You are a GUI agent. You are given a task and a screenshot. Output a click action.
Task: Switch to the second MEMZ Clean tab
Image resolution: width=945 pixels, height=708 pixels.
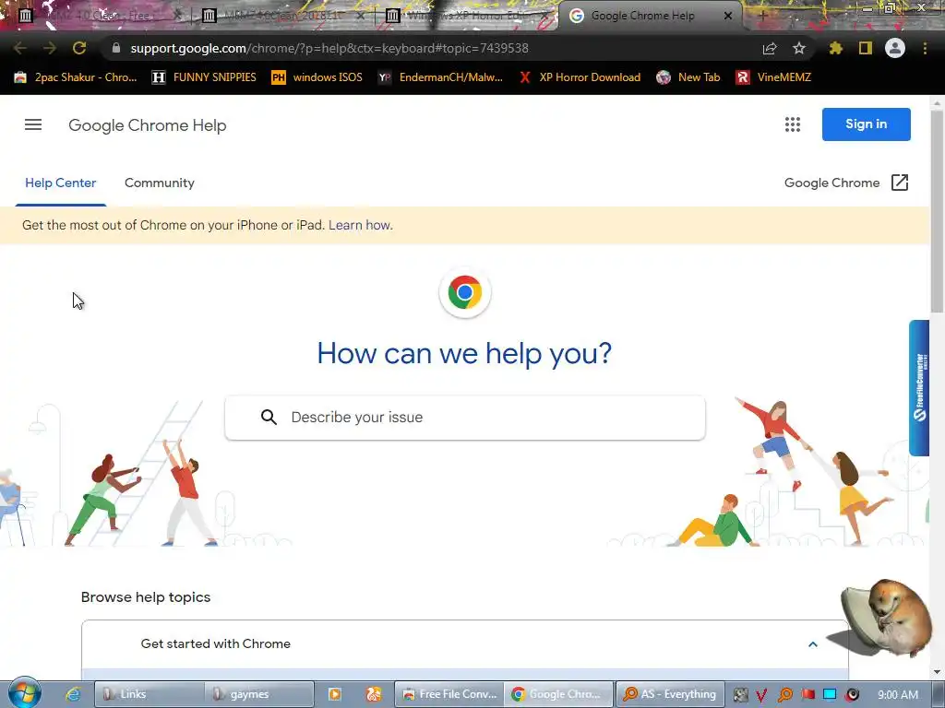click(281, 16)
